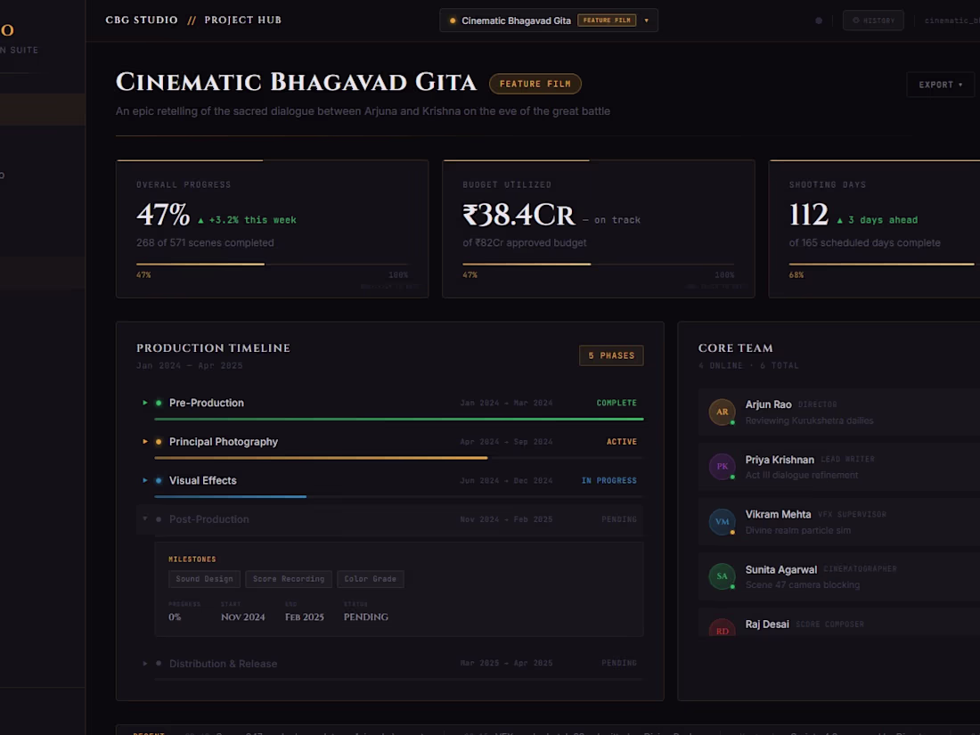Select the Principal Photography row title
The width and height of the screenshot is (980, 735).
pos(223,442)
